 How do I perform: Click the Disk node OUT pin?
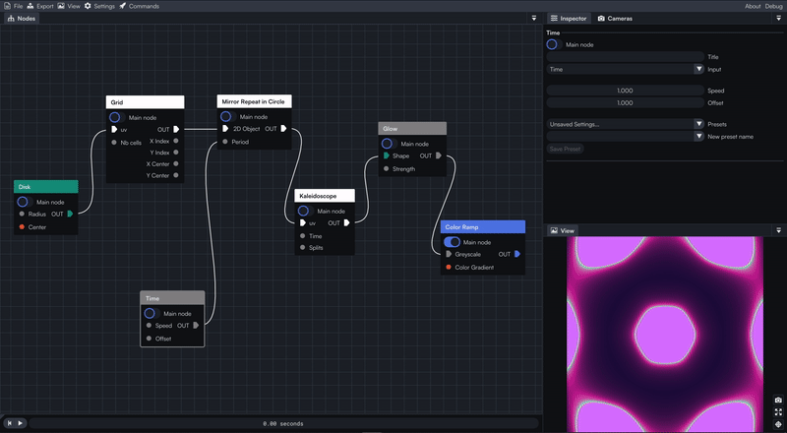(x=70, y=214)
